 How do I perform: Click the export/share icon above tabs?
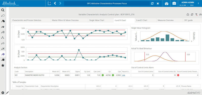tap(188, 15)
